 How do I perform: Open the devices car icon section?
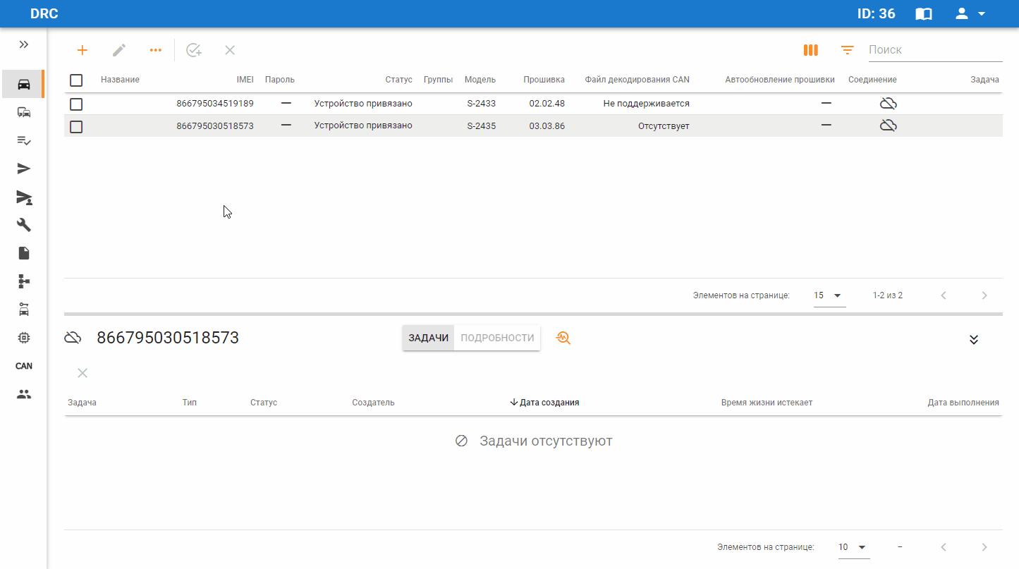tap(24, 84)
